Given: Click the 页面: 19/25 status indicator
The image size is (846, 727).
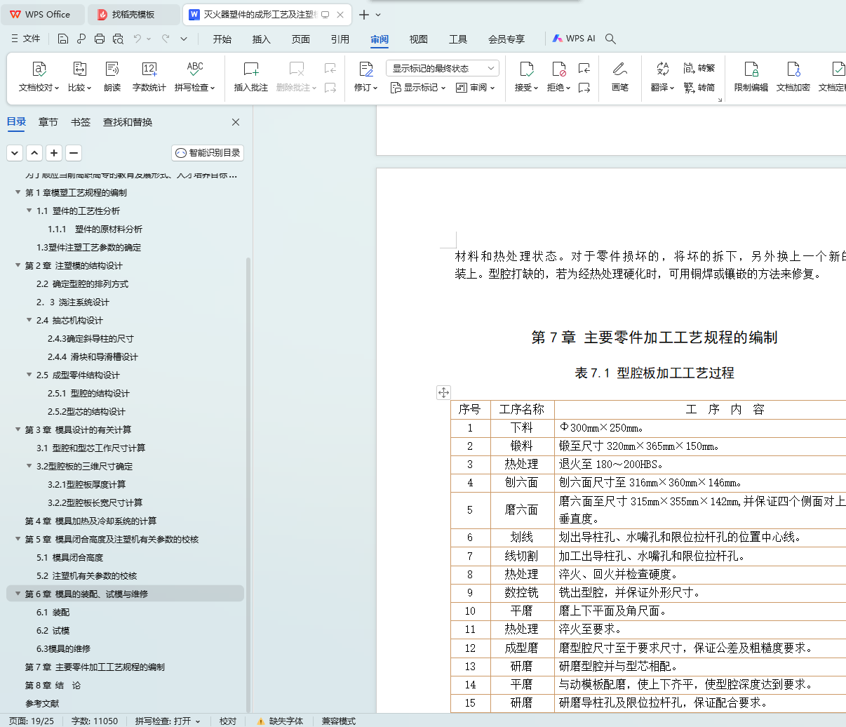Looking at the screenshot, I should click(x=32, y=721).
